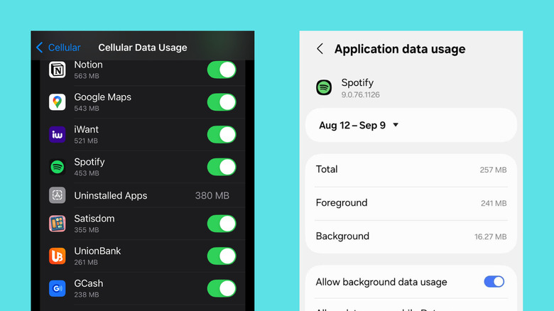Select the Foreground data usage row
Viewport: 554px width, 311px height.
411,203
